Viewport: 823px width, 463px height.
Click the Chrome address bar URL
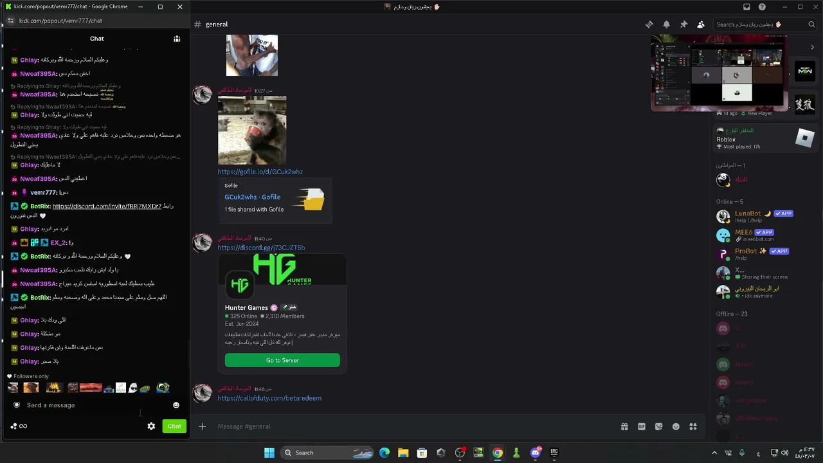click(x=60, y=21)
